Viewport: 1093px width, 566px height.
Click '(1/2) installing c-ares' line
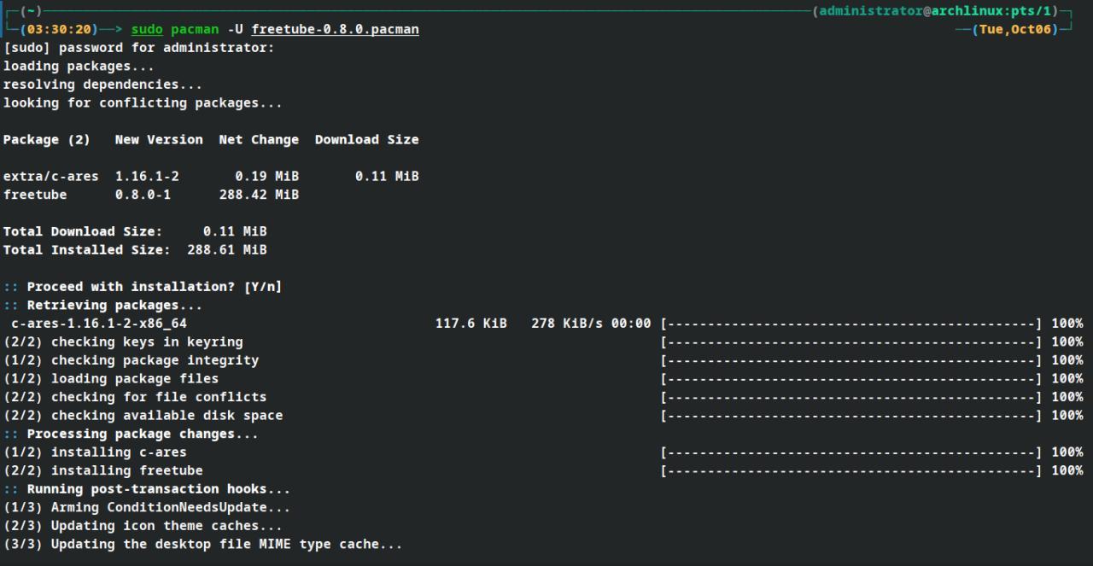click(x=95, y=452)
